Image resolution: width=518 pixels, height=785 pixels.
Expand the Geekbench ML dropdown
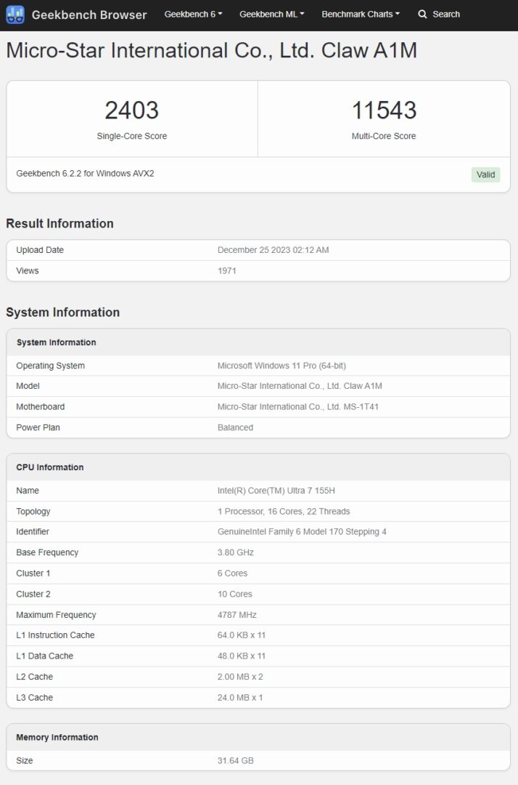(x=271, y=15)
